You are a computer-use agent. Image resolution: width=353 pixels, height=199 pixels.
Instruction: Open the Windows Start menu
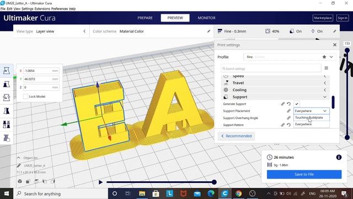(x=7, y=193)
